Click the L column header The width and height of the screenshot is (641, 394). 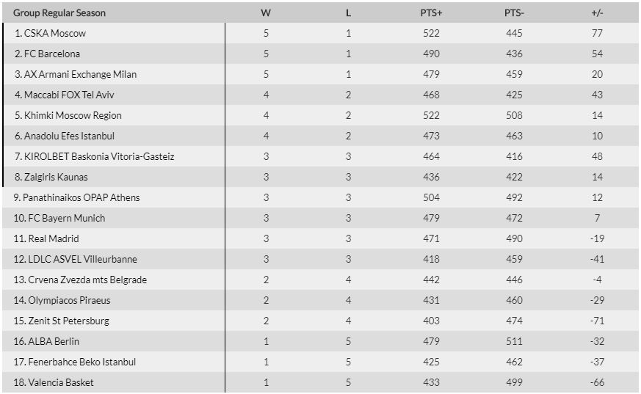click(x=348, y=12)
